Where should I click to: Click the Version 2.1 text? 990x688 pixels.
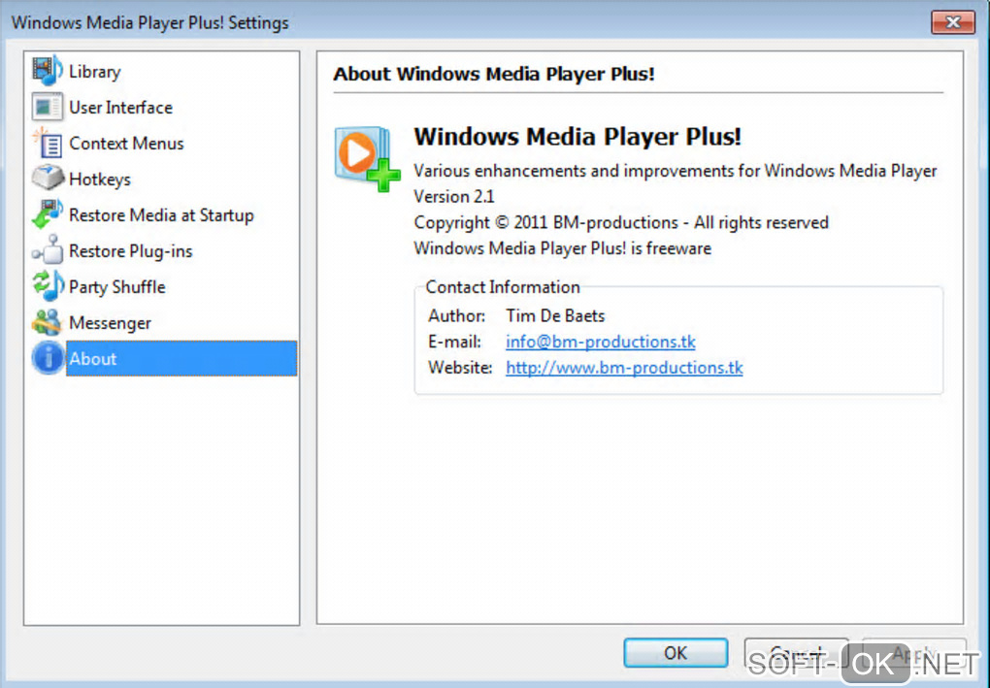pos(454,196)
